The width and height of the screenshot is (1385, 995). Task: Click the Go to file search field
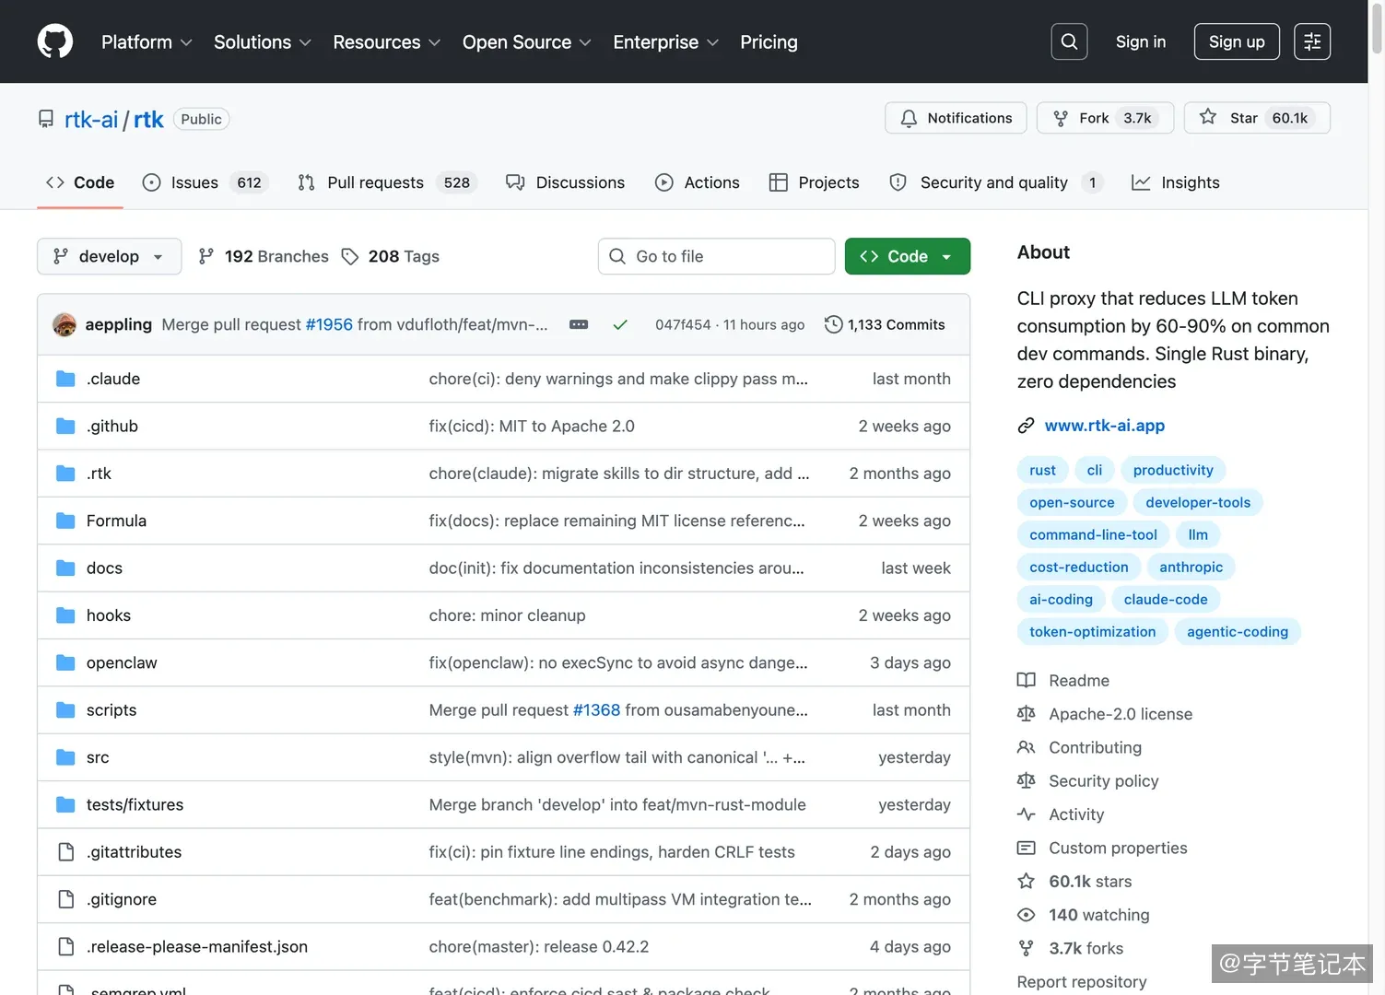pos(716,256)
